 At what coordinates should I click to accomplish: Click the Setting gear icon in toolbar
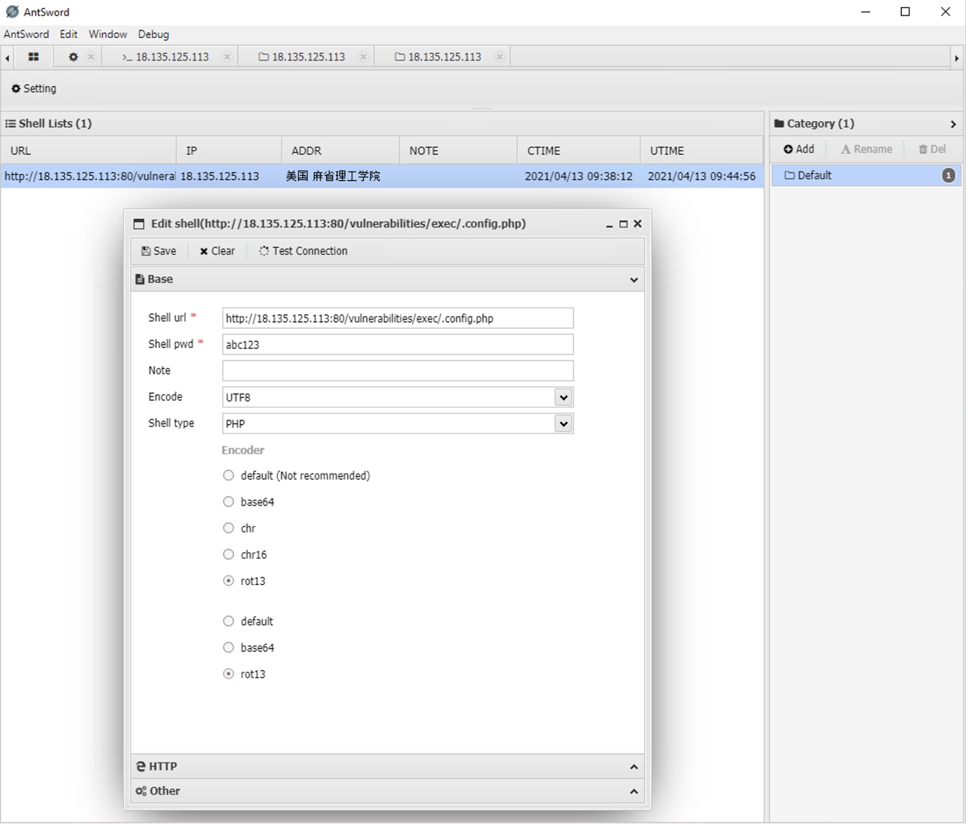[16, 89]
